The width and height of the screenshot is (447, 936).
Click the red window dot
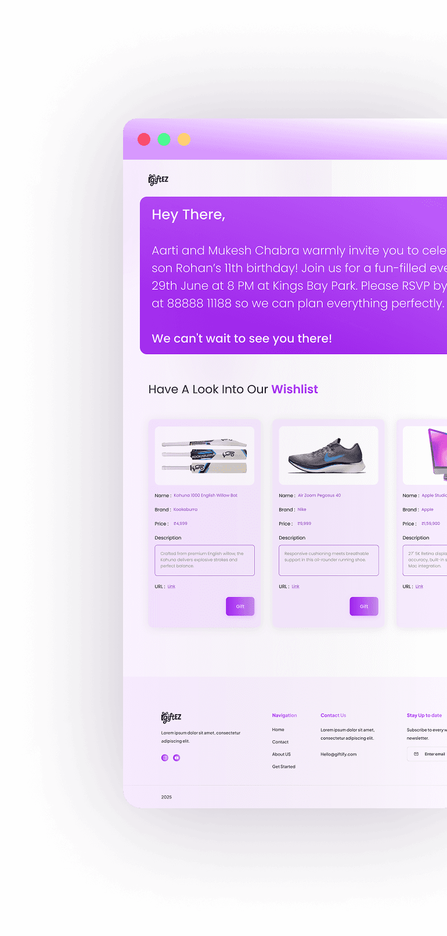click(144, 139)
